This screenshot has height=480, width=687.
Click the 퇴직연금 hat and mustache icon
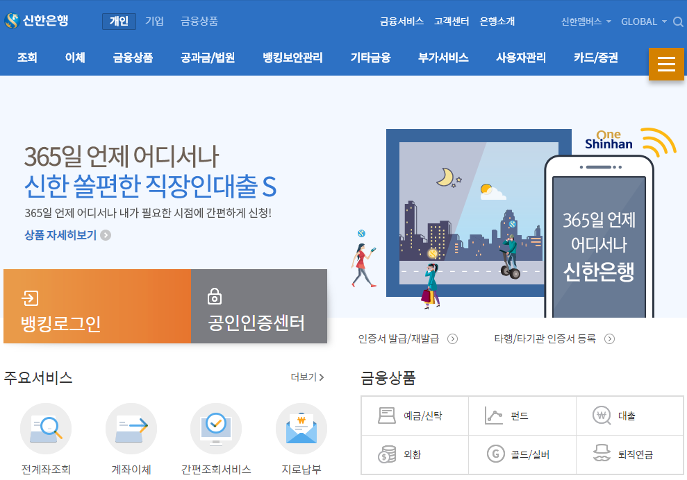tap(602, 454)
